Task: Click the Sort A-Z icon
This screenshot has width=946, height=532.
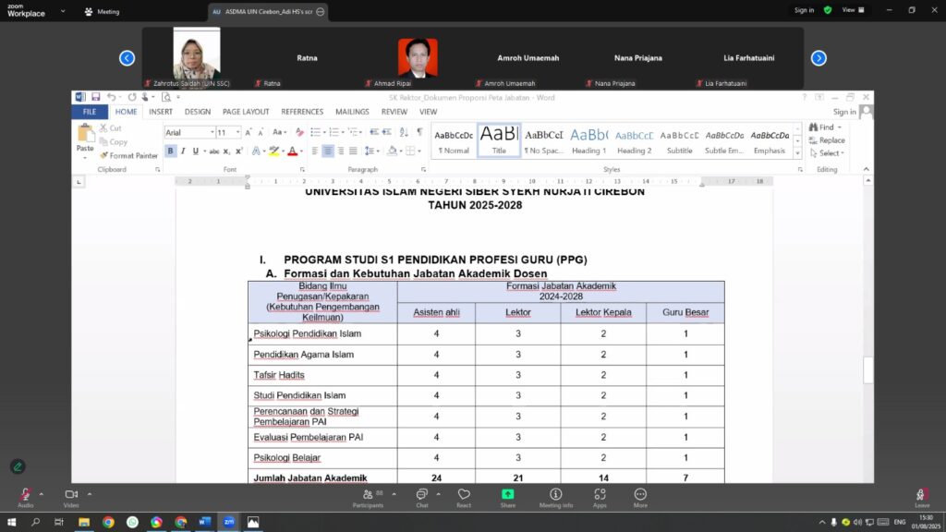Action: point(404,132)
